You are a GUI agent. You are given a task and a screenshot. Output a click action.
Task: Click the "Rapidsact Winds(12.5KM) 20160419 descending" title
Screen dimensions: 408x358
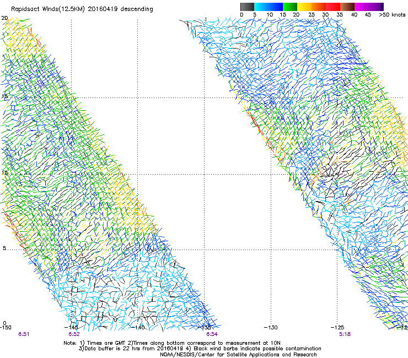(x=82, y=9)
